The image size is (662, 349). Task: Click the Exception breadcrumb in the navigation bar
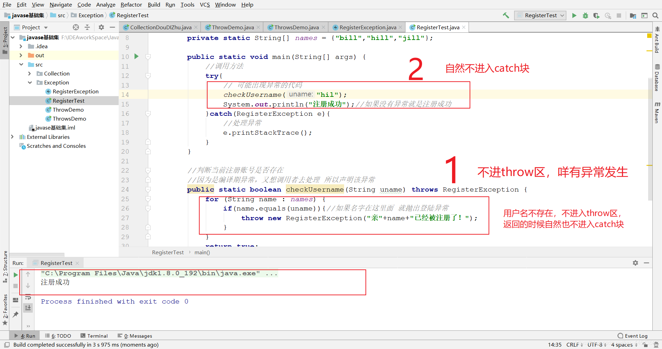click(87, 16)
